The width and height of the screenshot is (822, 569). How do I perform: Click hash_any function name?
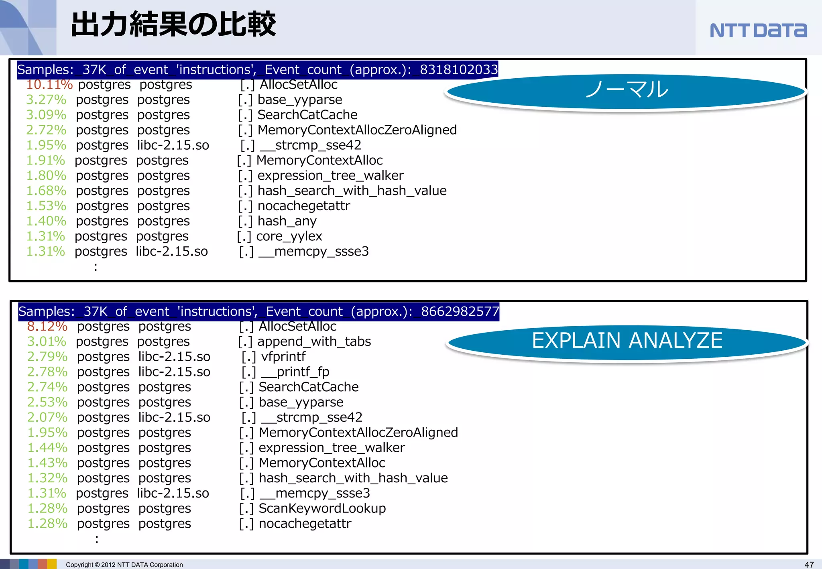(x=287, y=222)
